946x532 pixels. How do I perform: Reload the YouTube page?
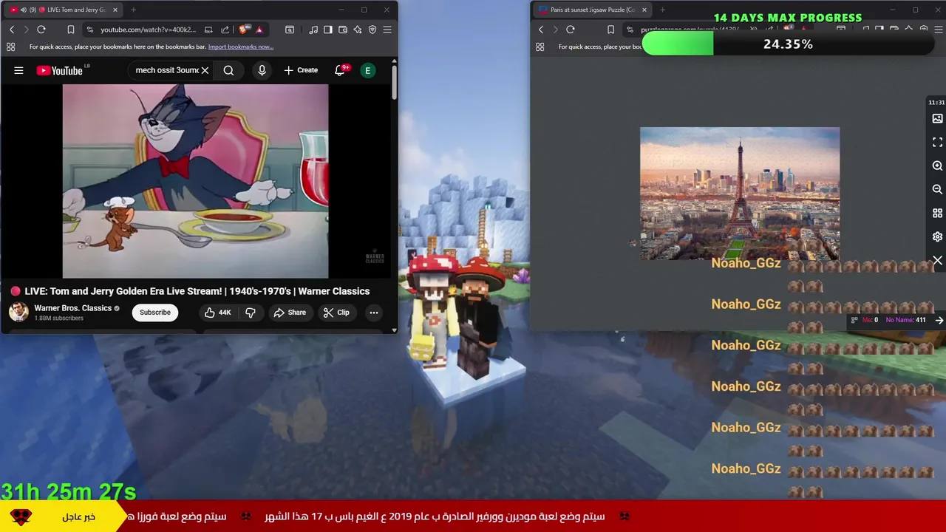[41, 30]
